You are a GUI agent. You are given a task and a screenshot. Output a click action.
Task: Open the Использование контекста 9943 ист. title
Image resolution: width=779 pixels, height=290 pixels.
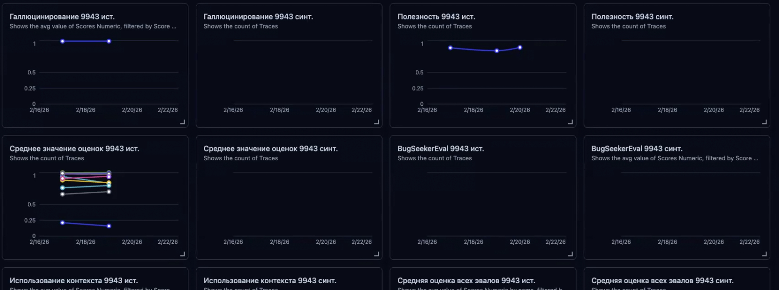click(74, 280)
